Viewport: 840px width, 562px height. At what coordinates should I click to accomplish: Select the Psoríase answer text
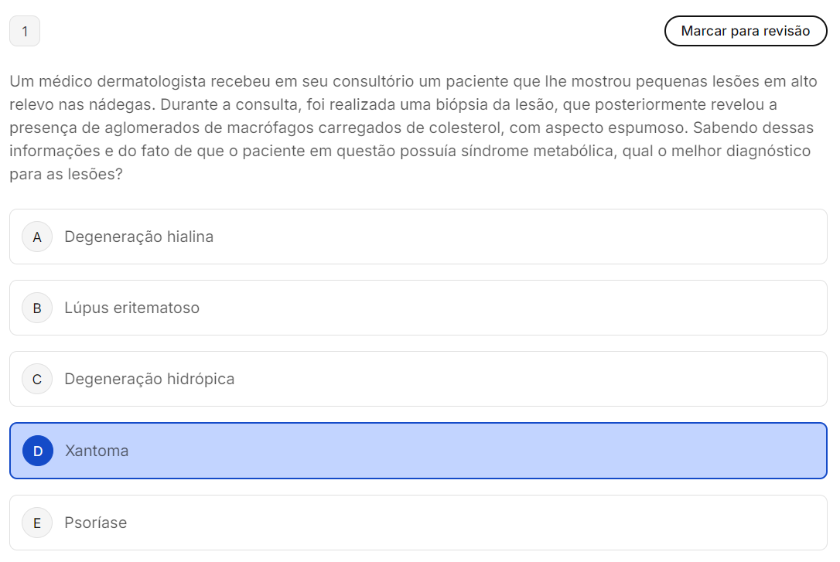[96, 523]
